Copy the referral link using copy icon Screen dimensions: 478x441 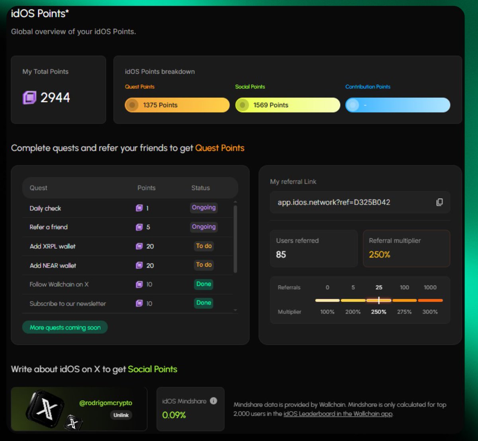click(x=439, y=202)
